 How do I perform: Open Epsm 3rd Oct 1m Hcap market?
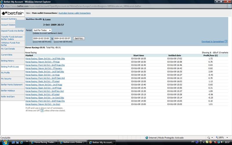[x=42, y=75]
